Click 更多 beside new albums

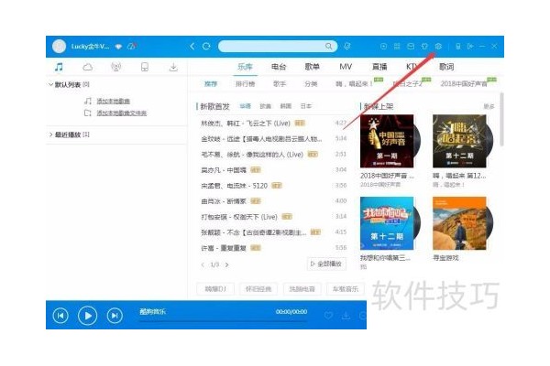(489, 106)
